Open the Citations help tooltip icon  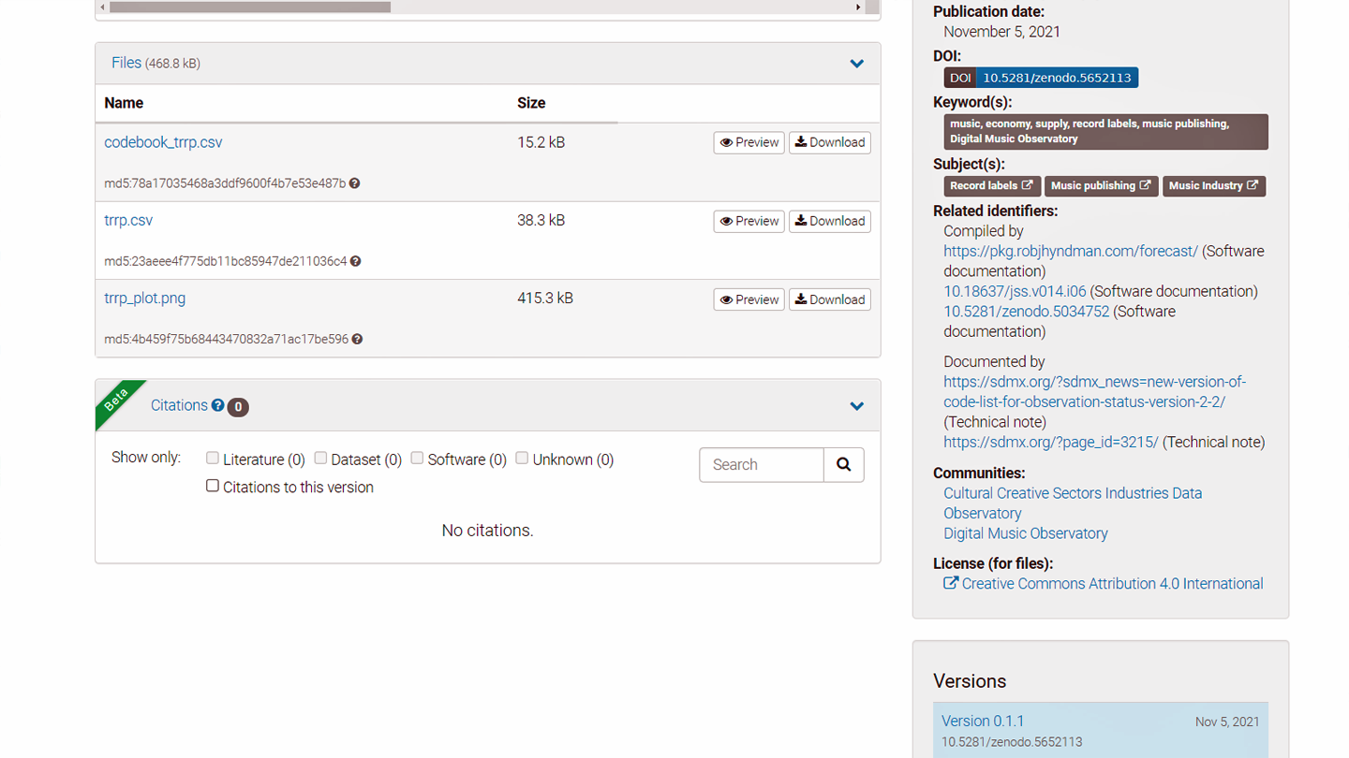pyautogui.click(x=217, y=405)
